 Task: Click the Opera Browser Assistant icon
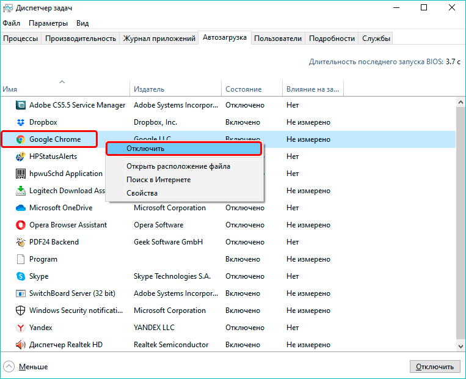click(21, 225)
